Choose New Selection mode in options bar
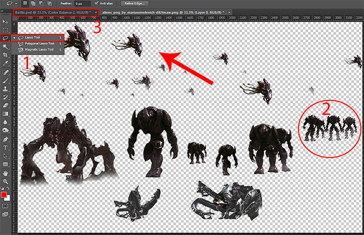This screenshot has height=235, width=364. click(x=25, y=3)
